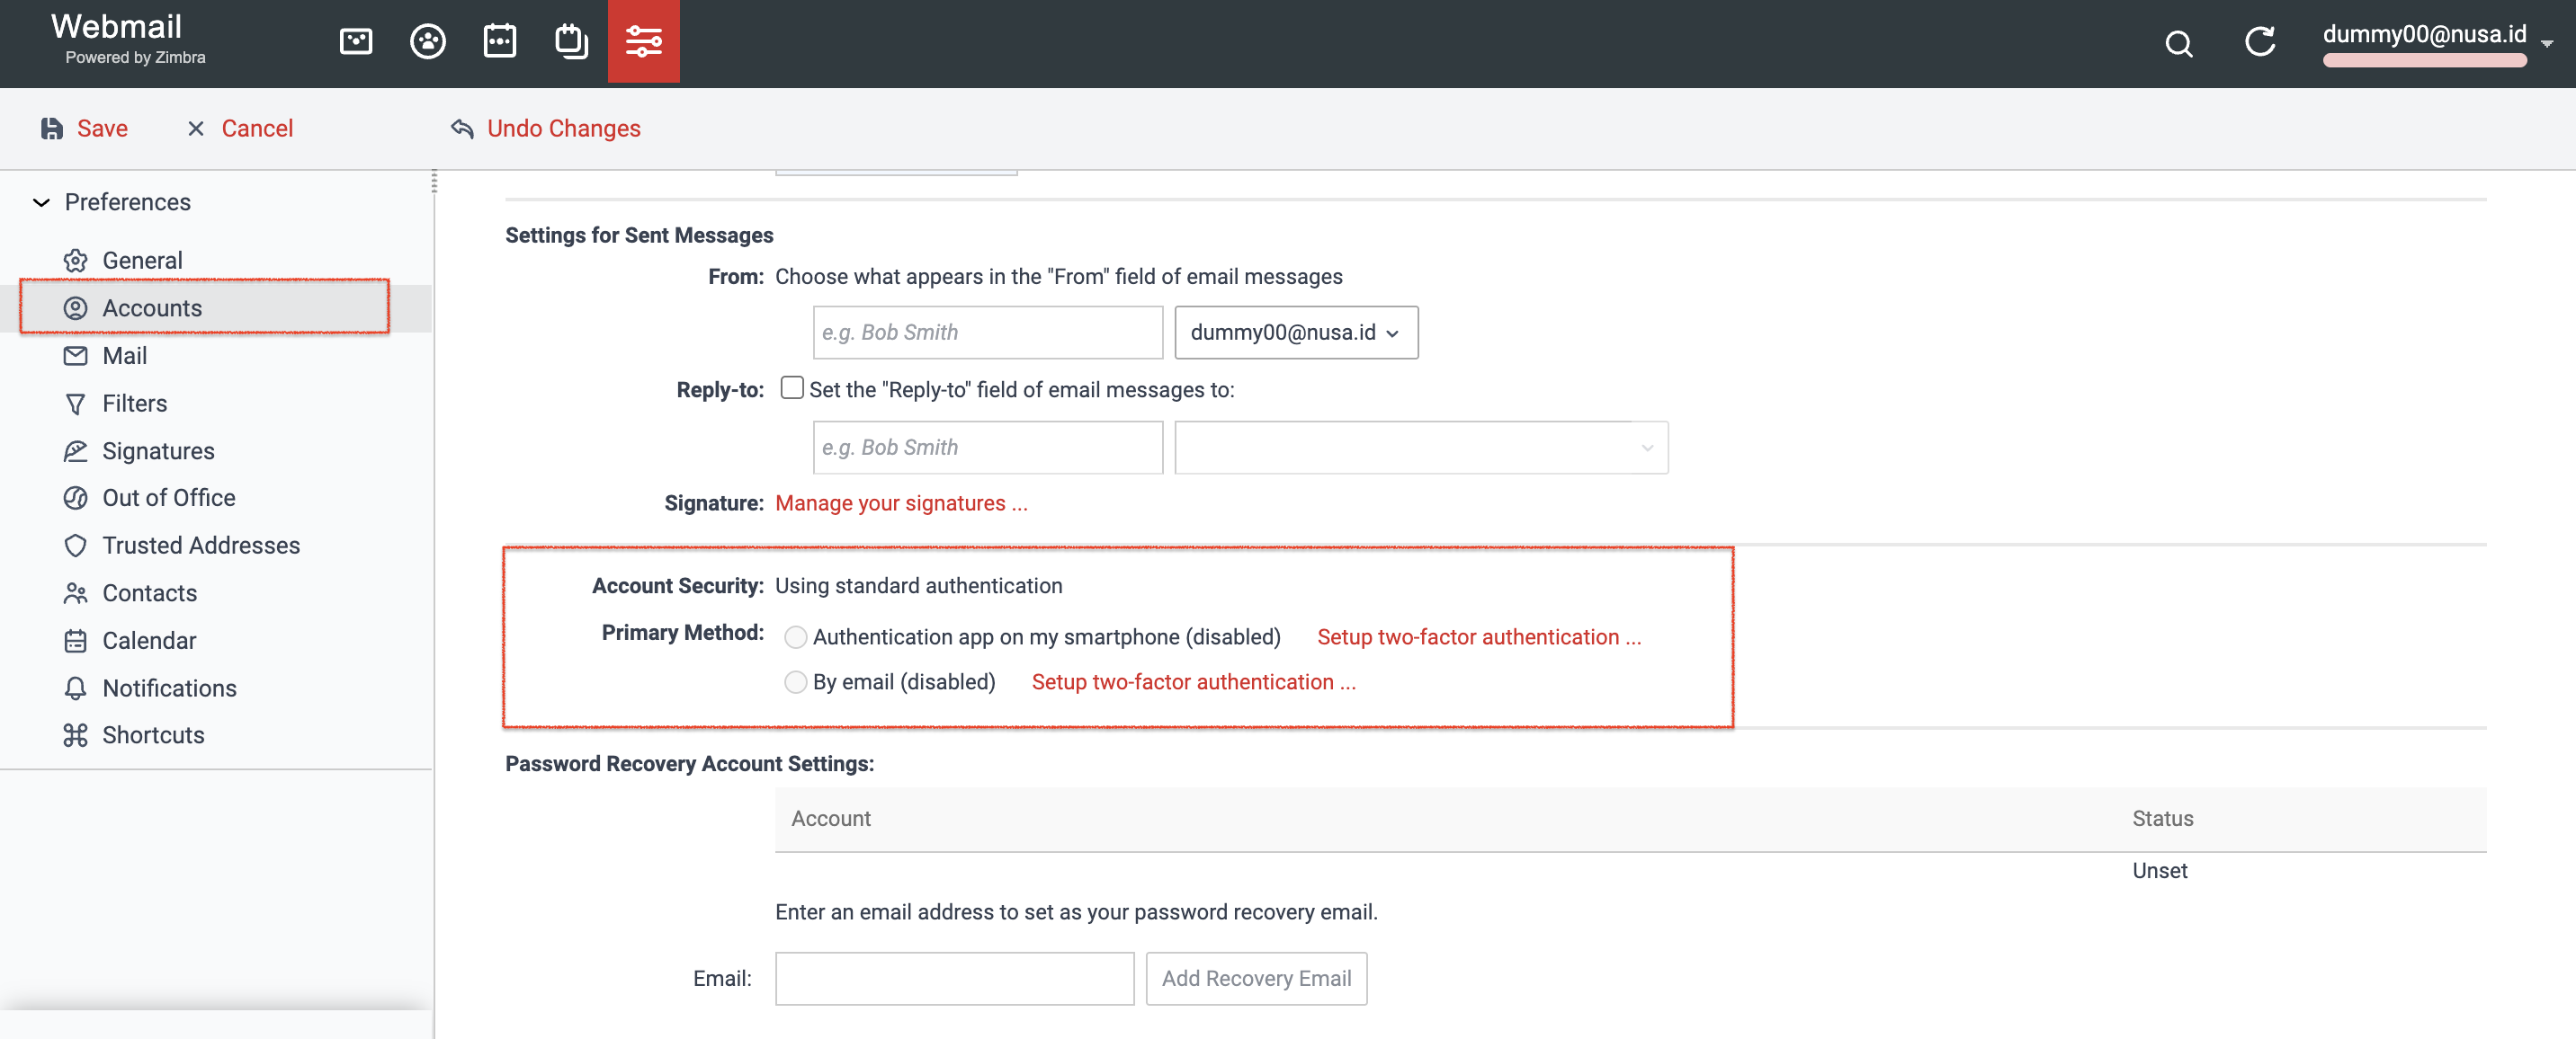Open the Contacts tab icon in top bar
This screenshot has width=2576, height=1039.
[x=428, y=41]
